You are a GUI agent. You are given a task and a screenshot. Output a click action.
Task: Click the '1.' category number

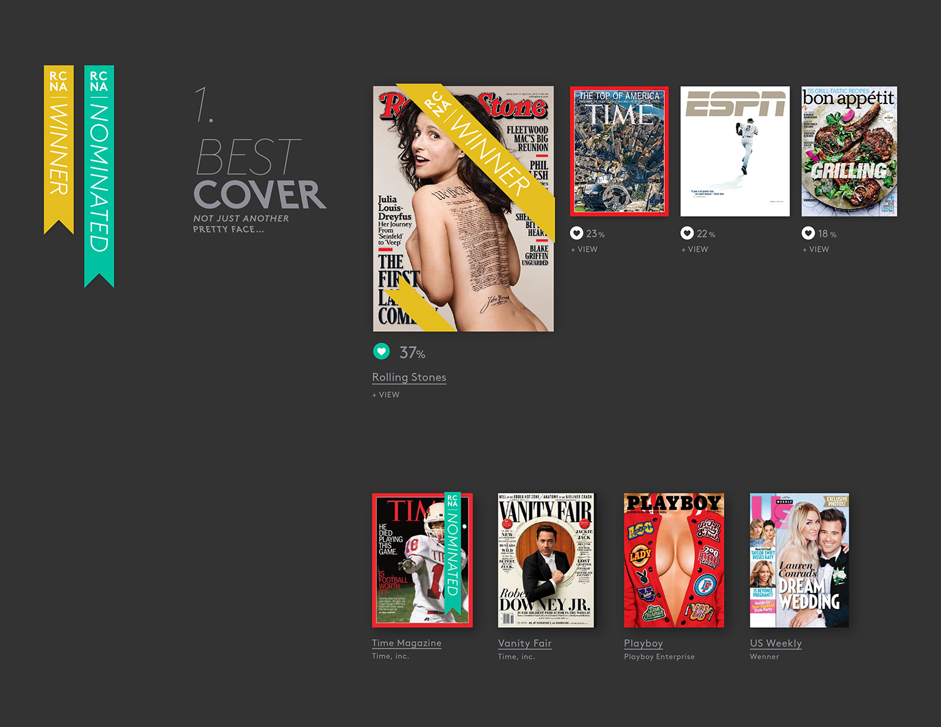[204, 105]
